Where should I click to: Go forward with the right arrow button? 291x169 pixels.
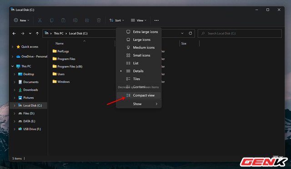point(23,34)
